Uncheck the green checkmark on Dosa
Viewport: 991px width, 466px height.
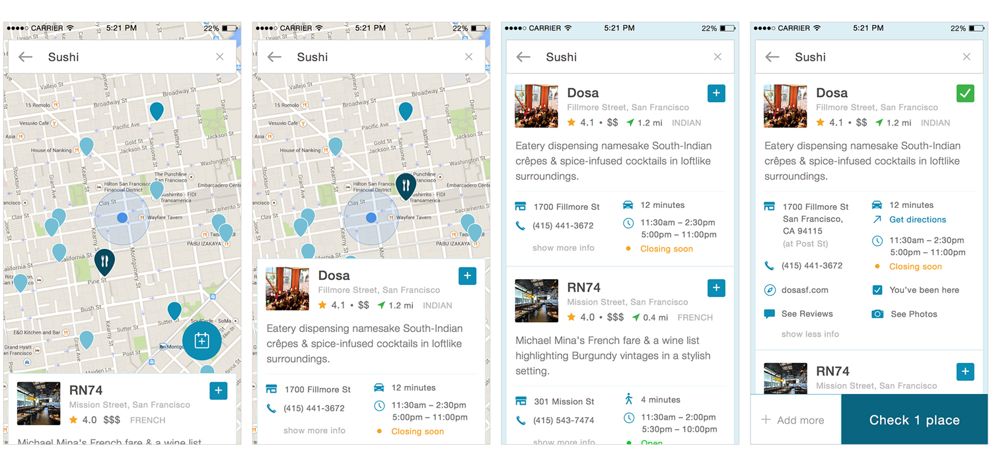[x=965, y=93]
